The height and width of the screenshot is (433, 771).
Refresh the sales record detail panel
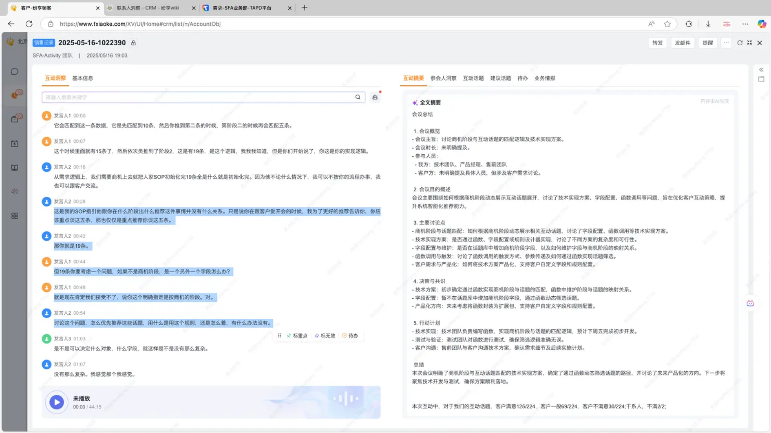740,43
